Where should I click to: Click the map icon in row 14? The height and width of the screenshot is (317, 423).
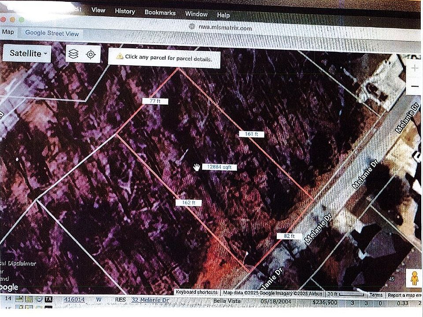29,299
